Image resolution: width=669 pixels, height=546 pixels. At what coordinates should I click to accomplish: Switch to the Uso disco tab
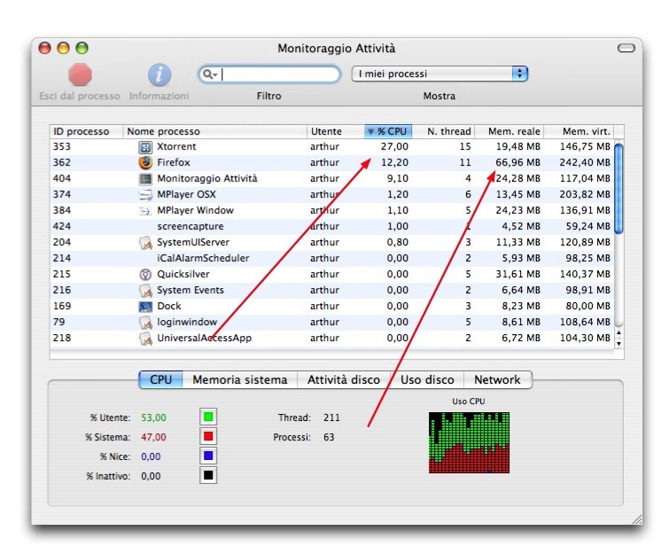[x=427, y=379]
